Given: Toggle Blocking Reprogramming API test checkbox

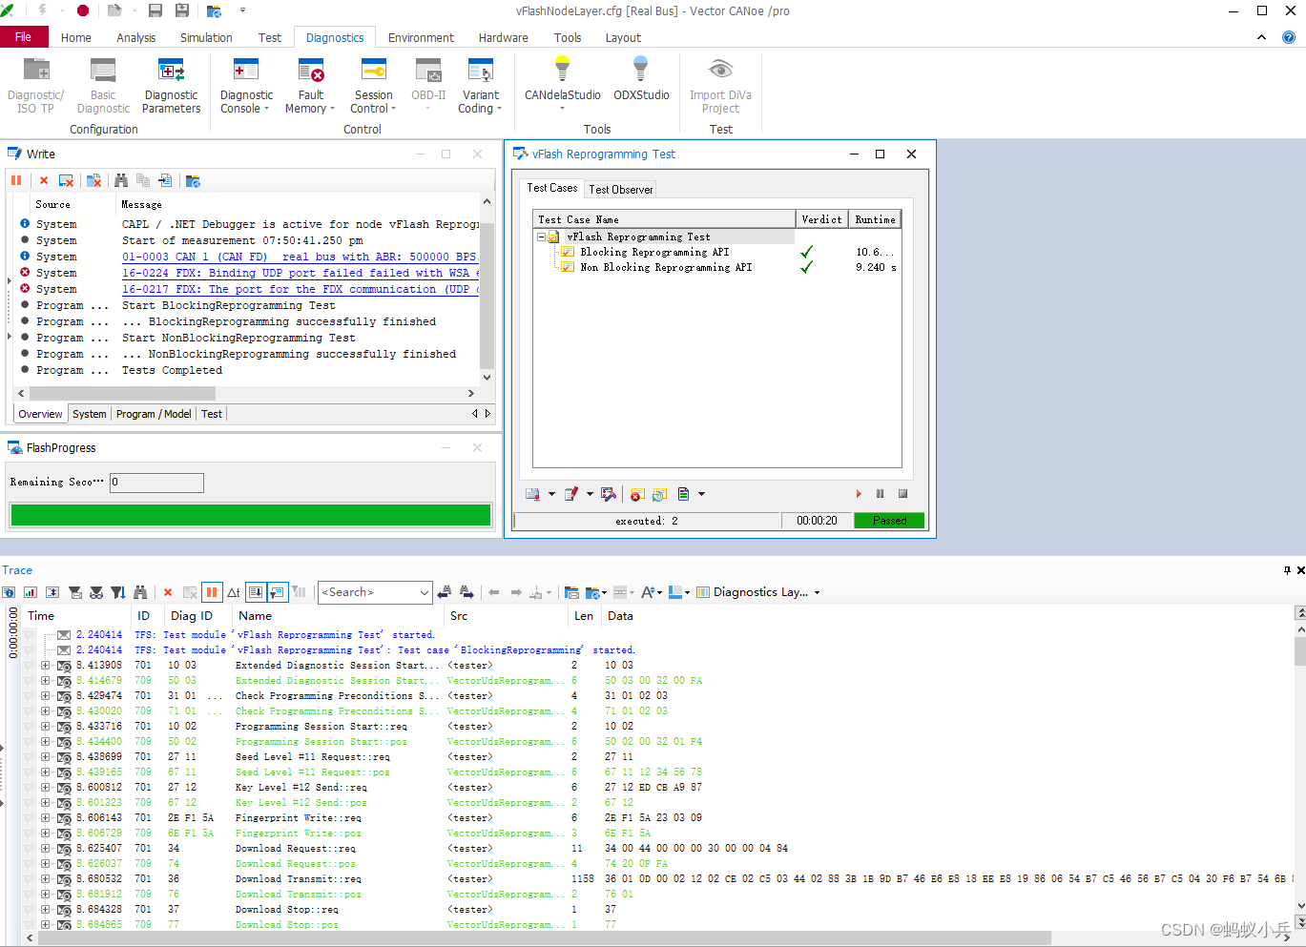Looking at the screenshot, I should (x=569, y=253).
